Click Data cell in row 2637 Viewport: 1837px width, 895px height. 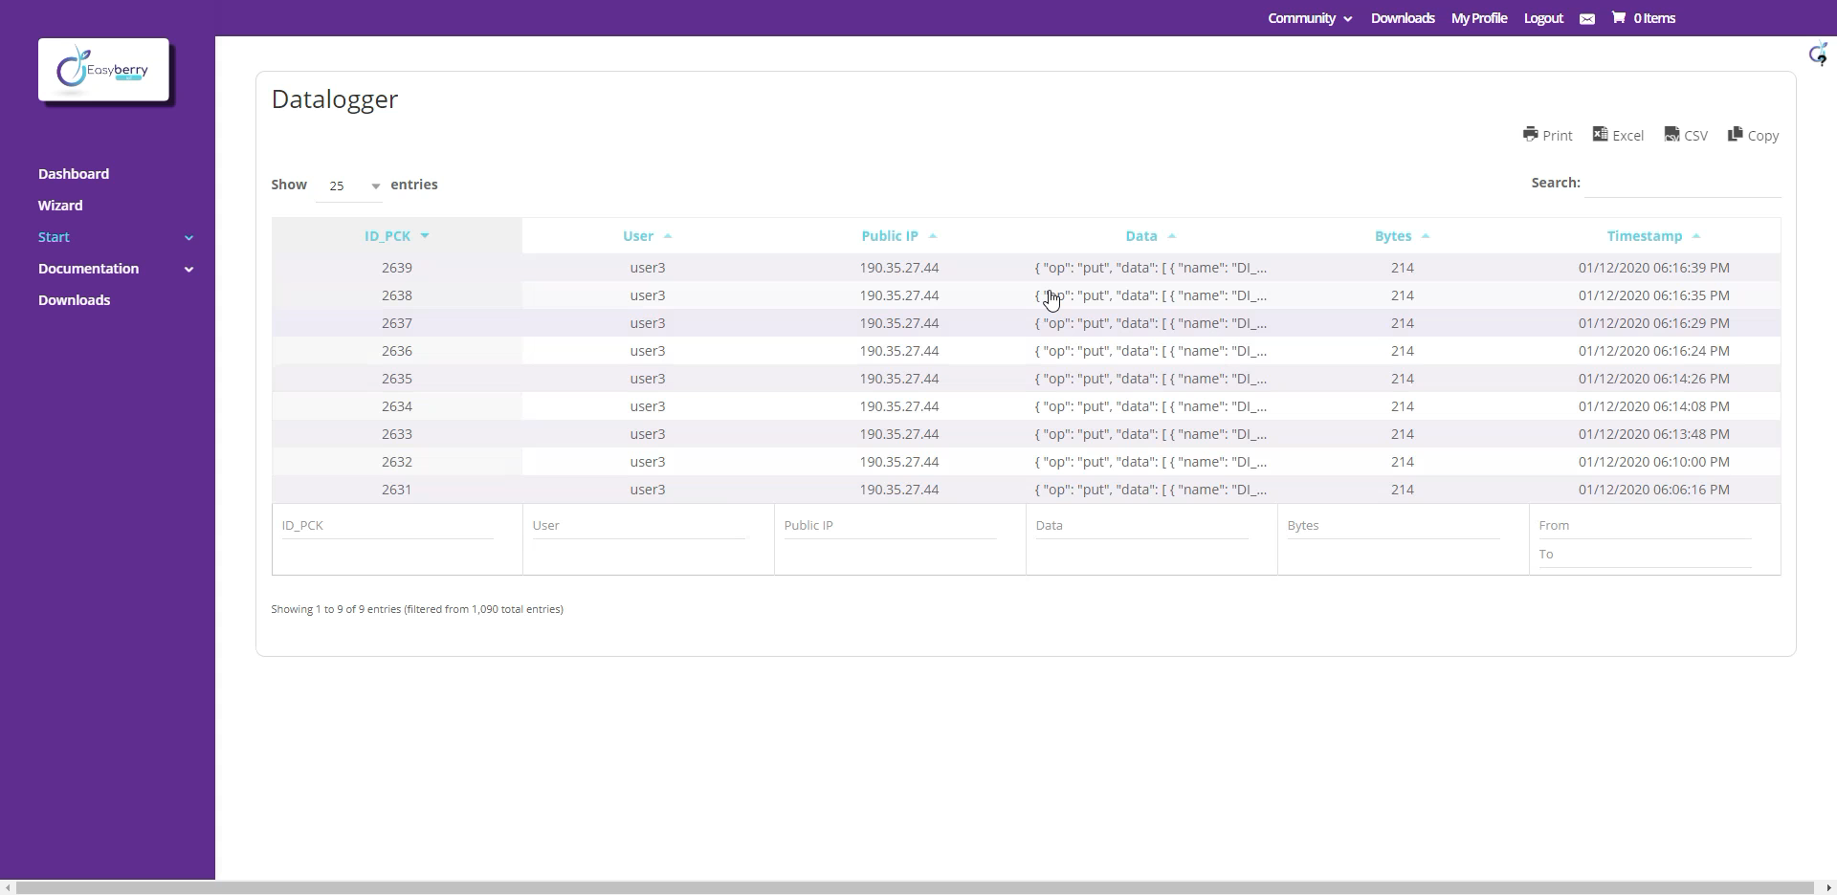coord(1151,323)
